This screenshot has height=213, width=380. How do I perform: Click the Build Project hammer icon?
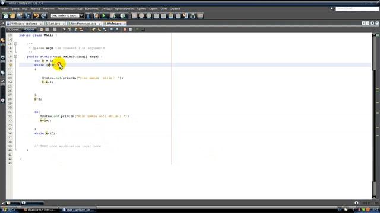[x=88, y=16]
